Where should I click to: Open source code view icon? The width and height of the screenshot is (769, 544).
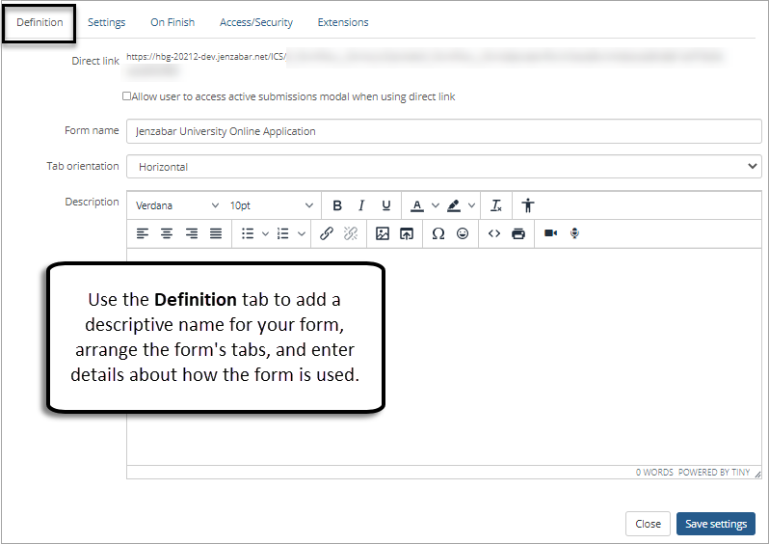pos(493,233)
